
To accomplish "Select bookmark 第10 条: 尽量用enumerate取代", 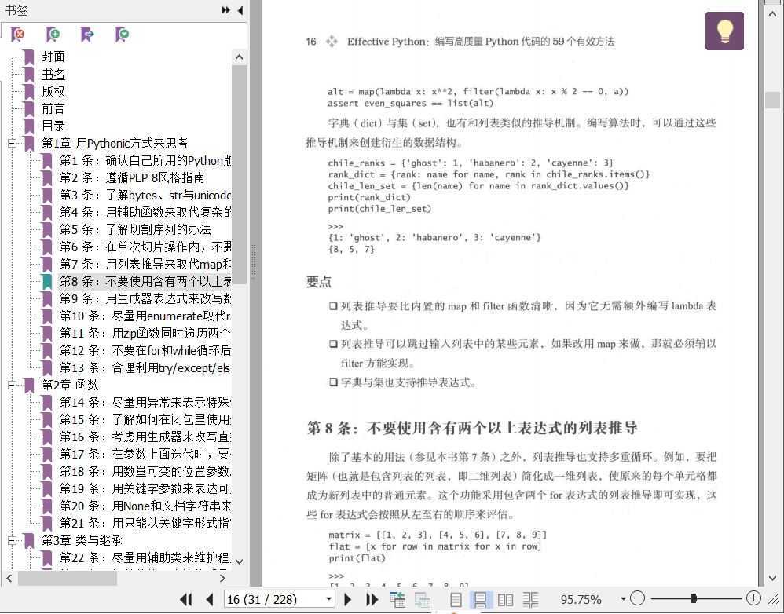I will [x=145, y=316].
